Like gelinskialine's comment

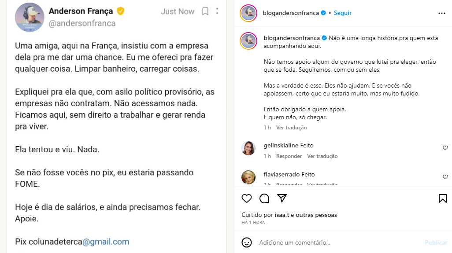[445, 148]
